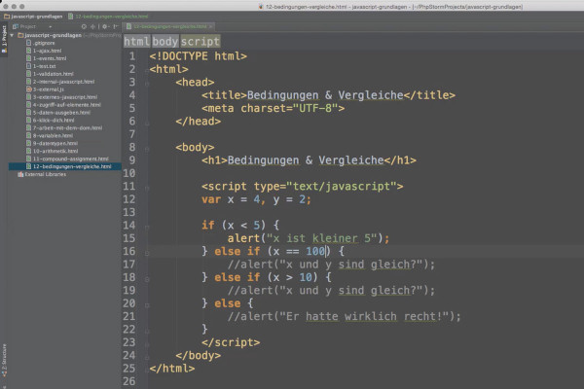Toggle fold marker at line 3 head tag

147,84
